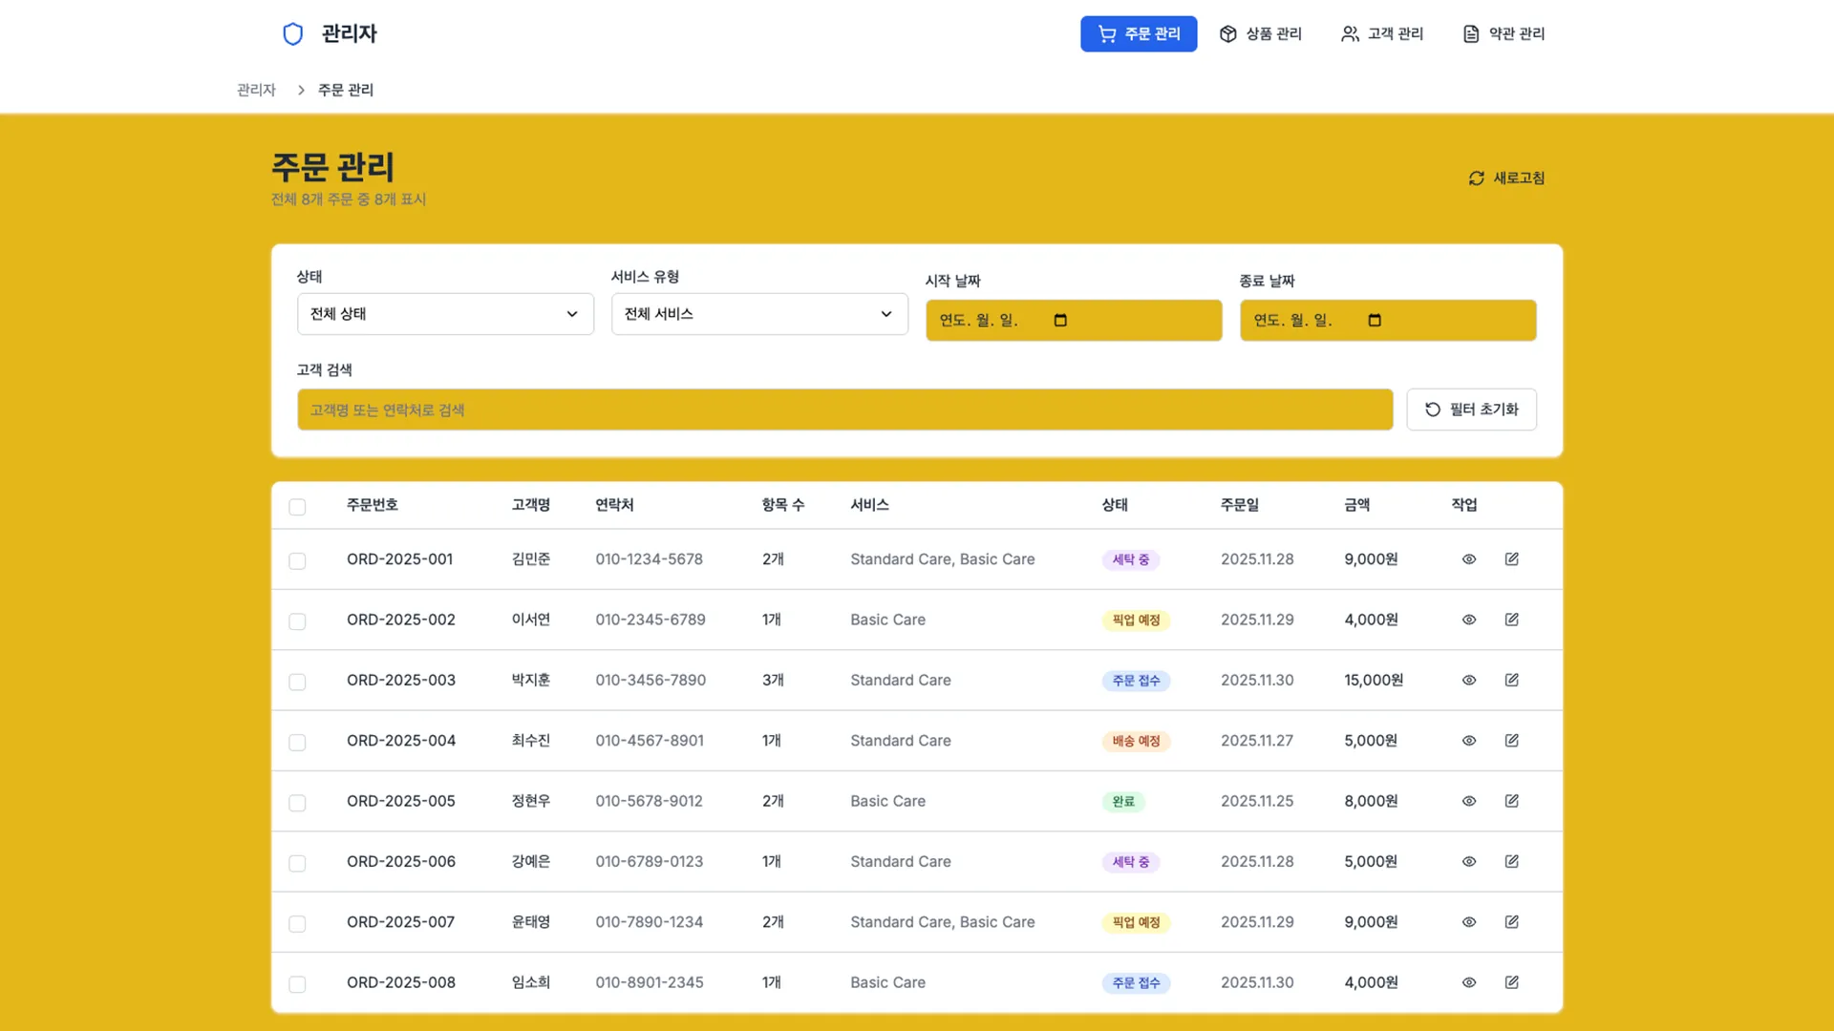The image size is (1834, 1031).
Task: Edit order ORD-2025-004
Action: tap(1512, 741)
